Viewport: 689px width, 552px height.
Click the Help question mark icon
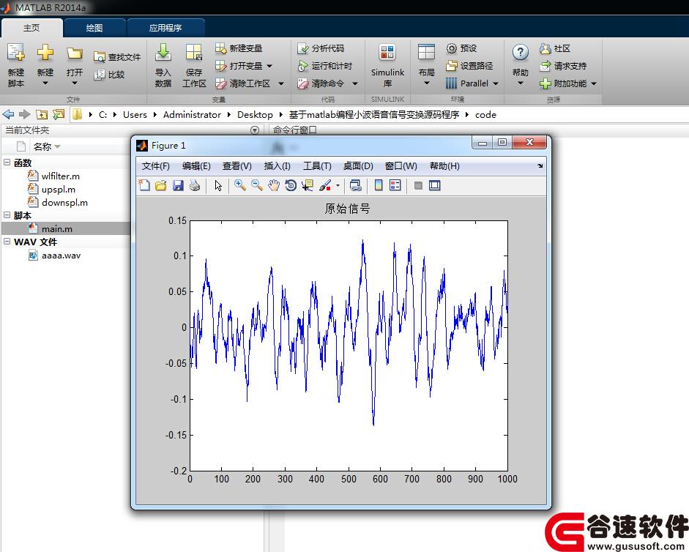click(521, 53)
